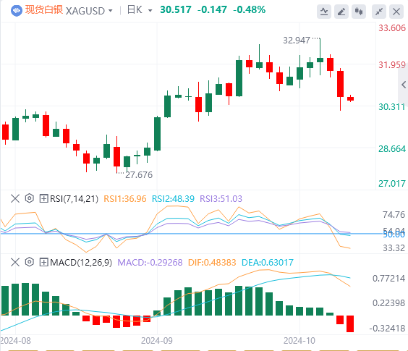The height and width of the screenshot is (351, 408).
Task: Click the RSI(7,14,21) label
Action: click(x=75, y=199)
